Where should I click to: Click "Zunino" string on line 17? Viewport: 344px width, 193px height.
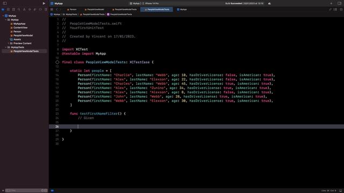click(x=157, y=88)
